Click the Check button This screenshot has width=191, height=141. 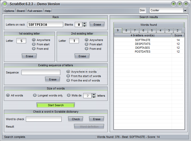click(76, 119)
